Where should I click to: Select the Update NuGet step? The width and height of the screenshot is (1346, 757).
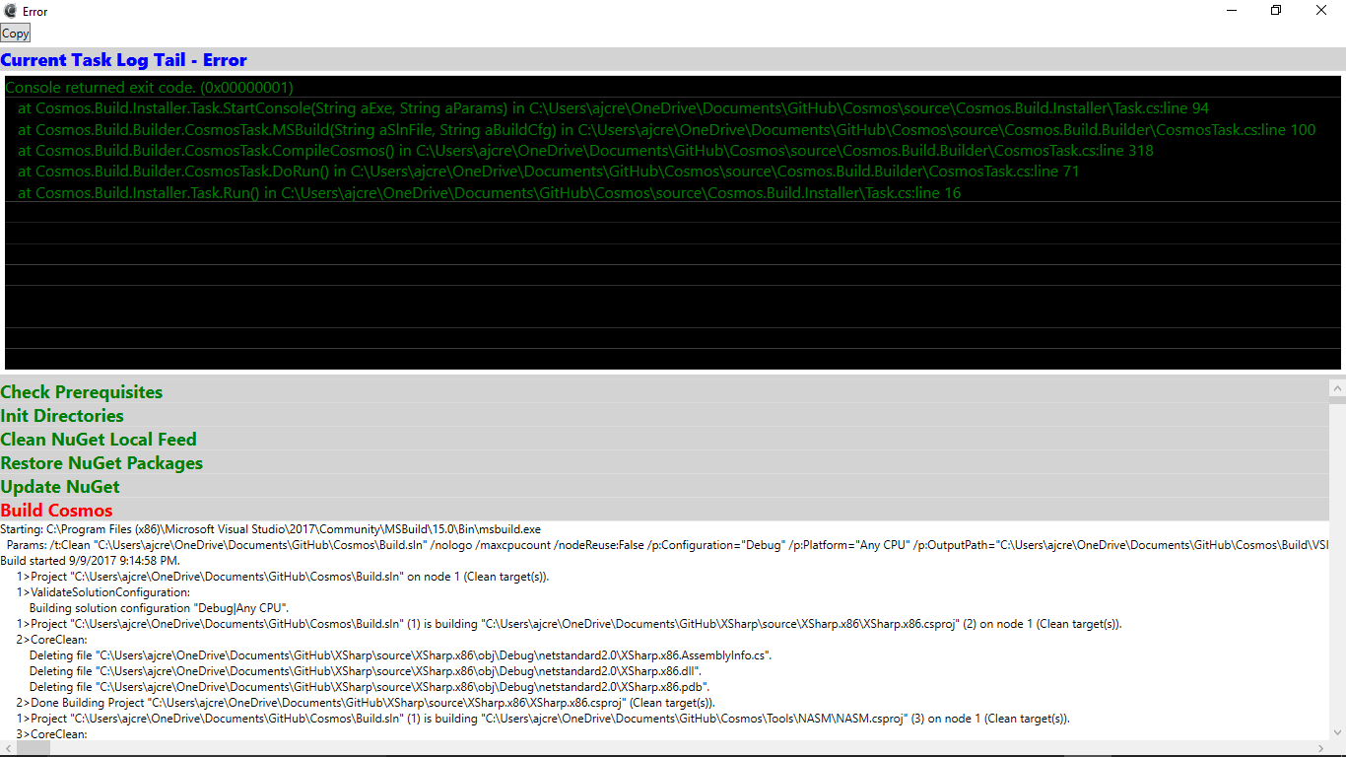click(60, 487)
